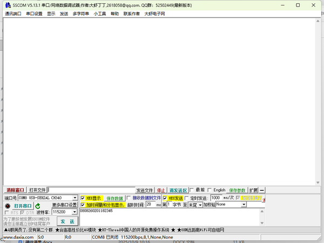The image size is (324, 243).
Task: Enable the 定时发送 checkbox
Action: coord(187,198)
